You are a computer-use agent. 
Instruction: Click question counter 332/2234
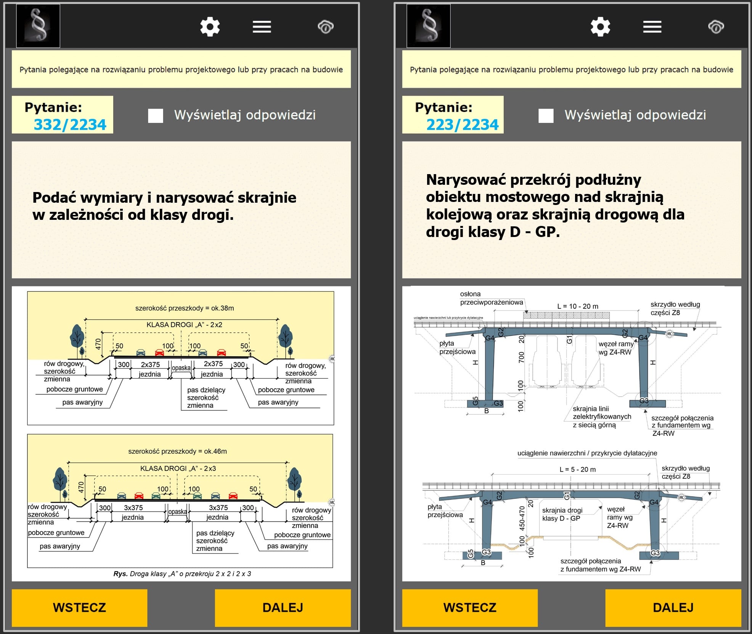(x=70, y=124)
